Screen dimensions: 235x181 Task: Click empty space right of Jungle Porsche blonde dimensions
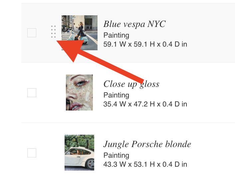[x=211, y=164]
